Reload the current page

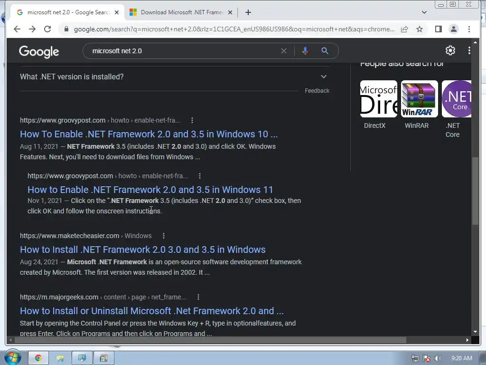click(47, 29)
